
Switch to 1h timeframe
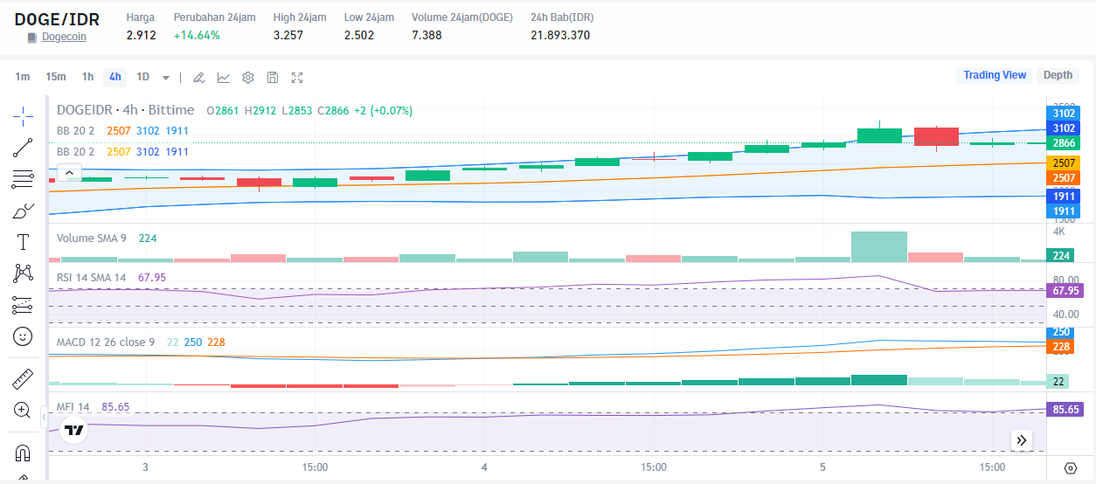tap(88, 76)
